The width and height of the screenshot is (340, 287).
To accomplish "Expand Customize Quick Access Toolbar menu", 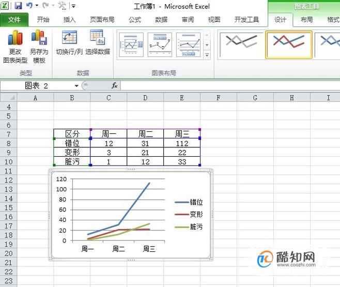I will point(74,6).
